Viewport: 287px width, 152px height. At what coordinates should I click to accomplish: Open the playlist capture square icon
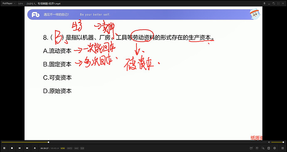(x=269, y=148)
